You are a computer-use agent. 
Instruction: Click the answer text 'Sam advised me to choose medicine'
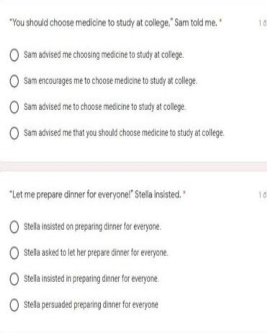pos(105,107)
